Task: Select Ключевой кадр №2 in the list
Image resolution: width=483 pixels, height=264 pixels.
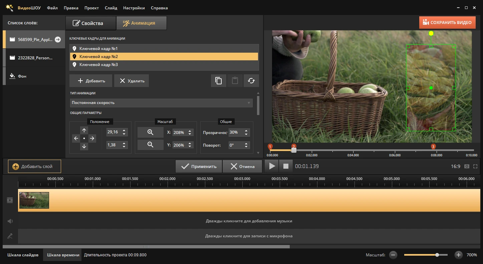Action: click(x=164, y=57)
